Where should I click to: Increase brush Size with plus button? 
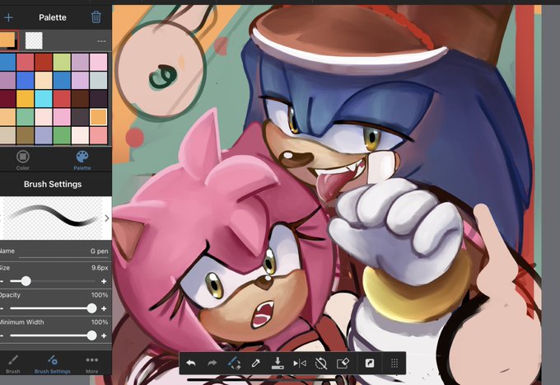tap(104, 281)
